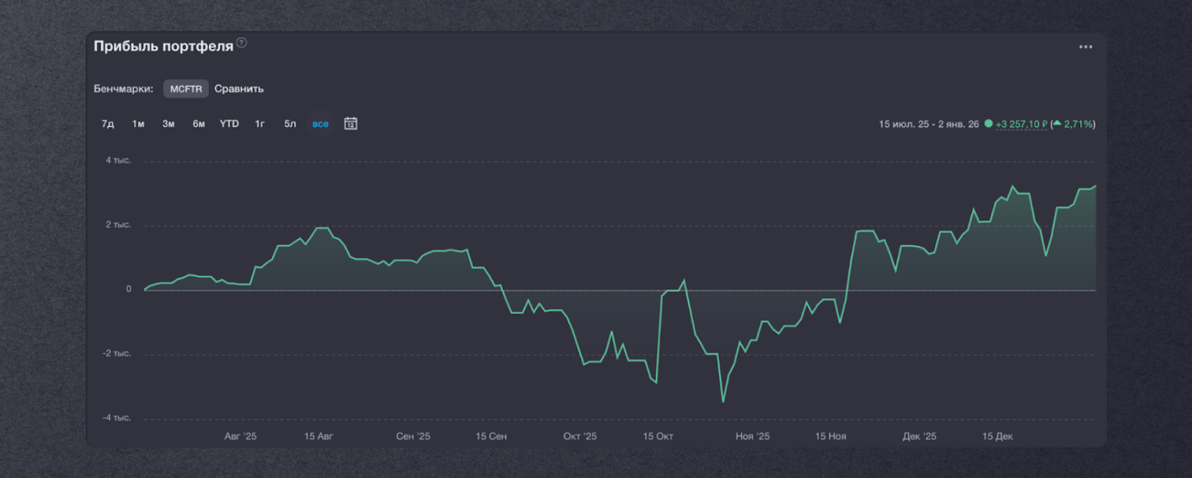Click the active все period
This screenshot has height=478, width=1192.
coord(320,124)
